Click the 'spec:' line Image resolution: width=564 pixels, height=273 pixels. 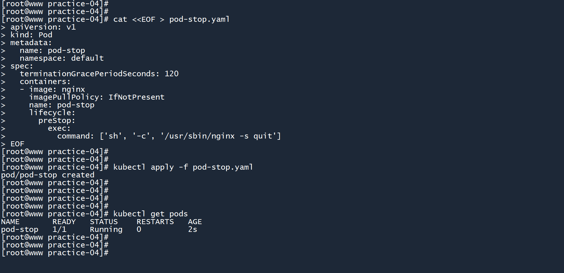(22, 66)
